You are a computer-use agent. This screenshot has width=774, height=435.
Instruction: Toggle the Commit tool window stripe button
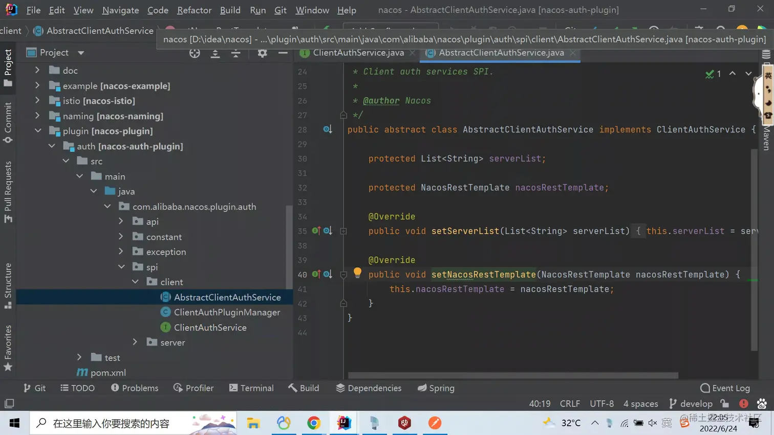[8, 123]
